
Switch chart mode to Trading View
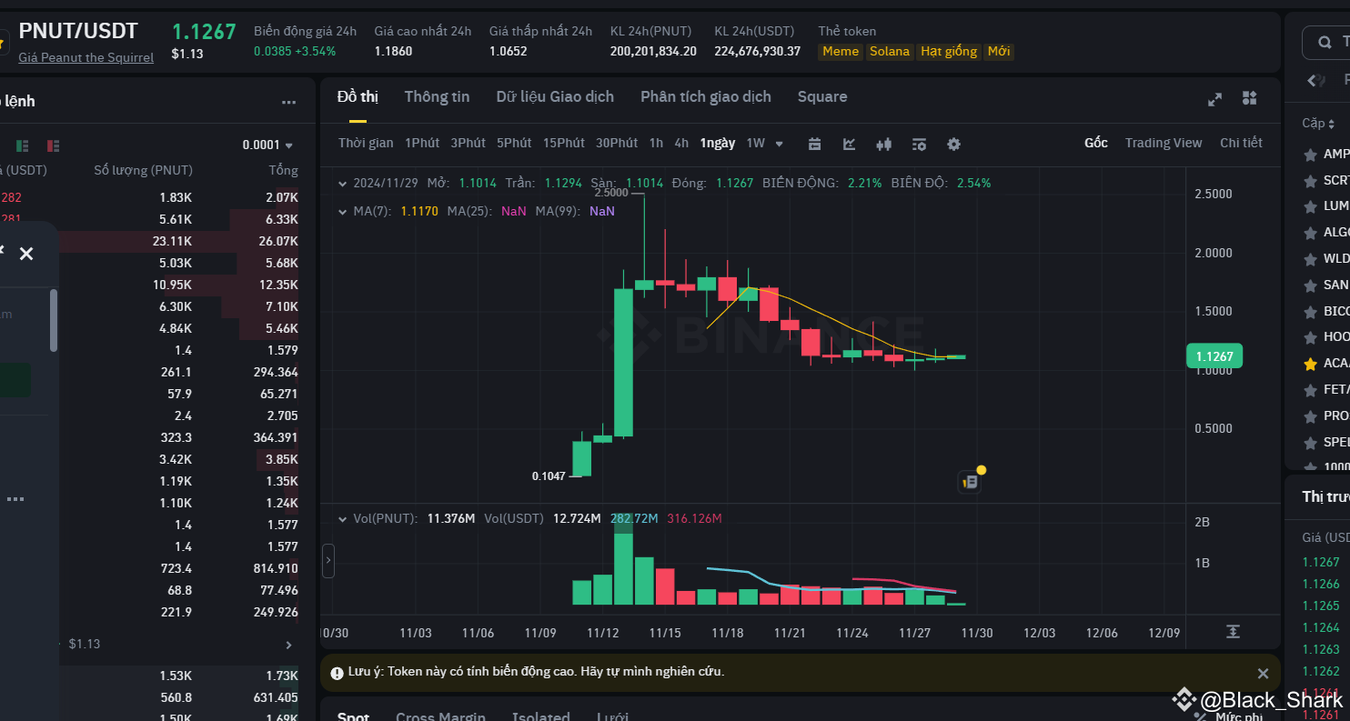[x=1164, y=143]
